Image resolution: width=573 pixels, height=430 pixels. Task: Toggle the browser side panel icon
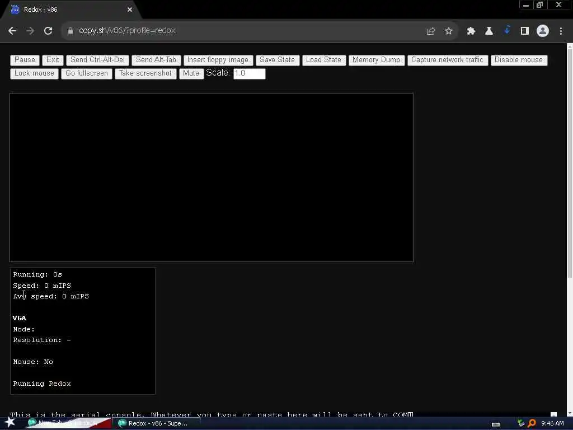[525, 31]
